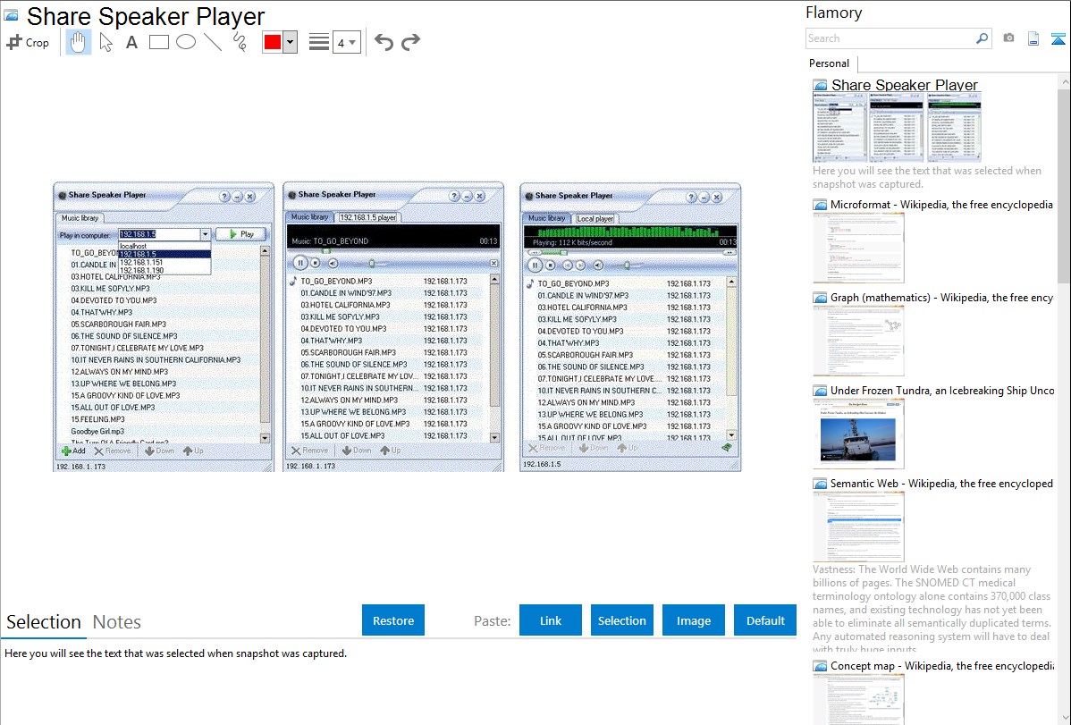Stop playback in the 192.168.1.5 player window

coord(316,263)
